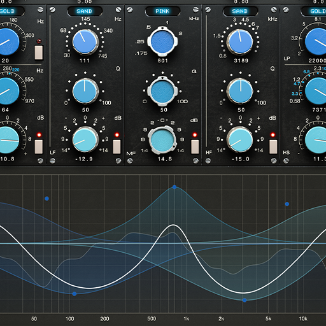Click the HF frequency knob reading 3189
The height and width of the screenshot is (326, 326).
240,42
